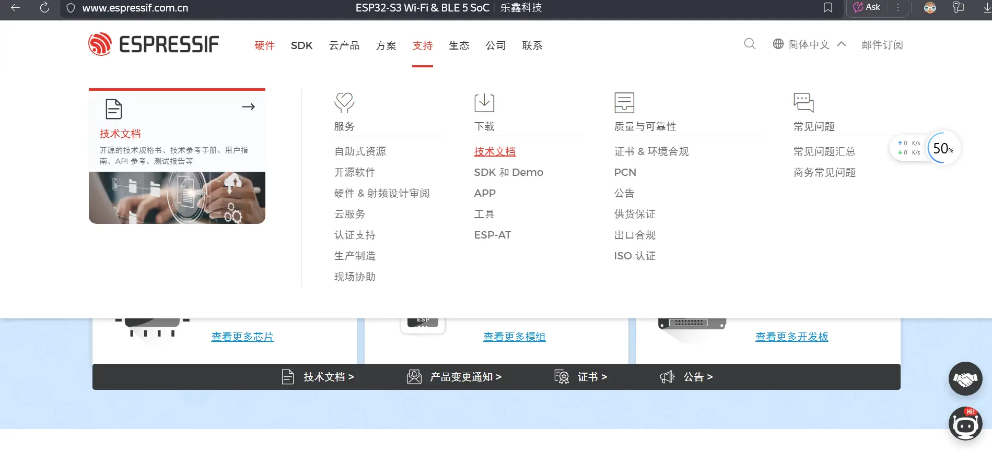Open the SDK menu

[301, 45]
